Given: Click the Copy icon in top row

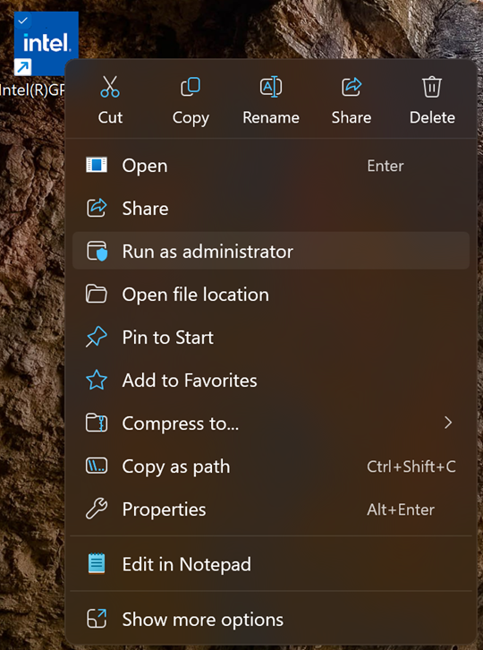Looking at the screenshot, I should tap(191, 87).
